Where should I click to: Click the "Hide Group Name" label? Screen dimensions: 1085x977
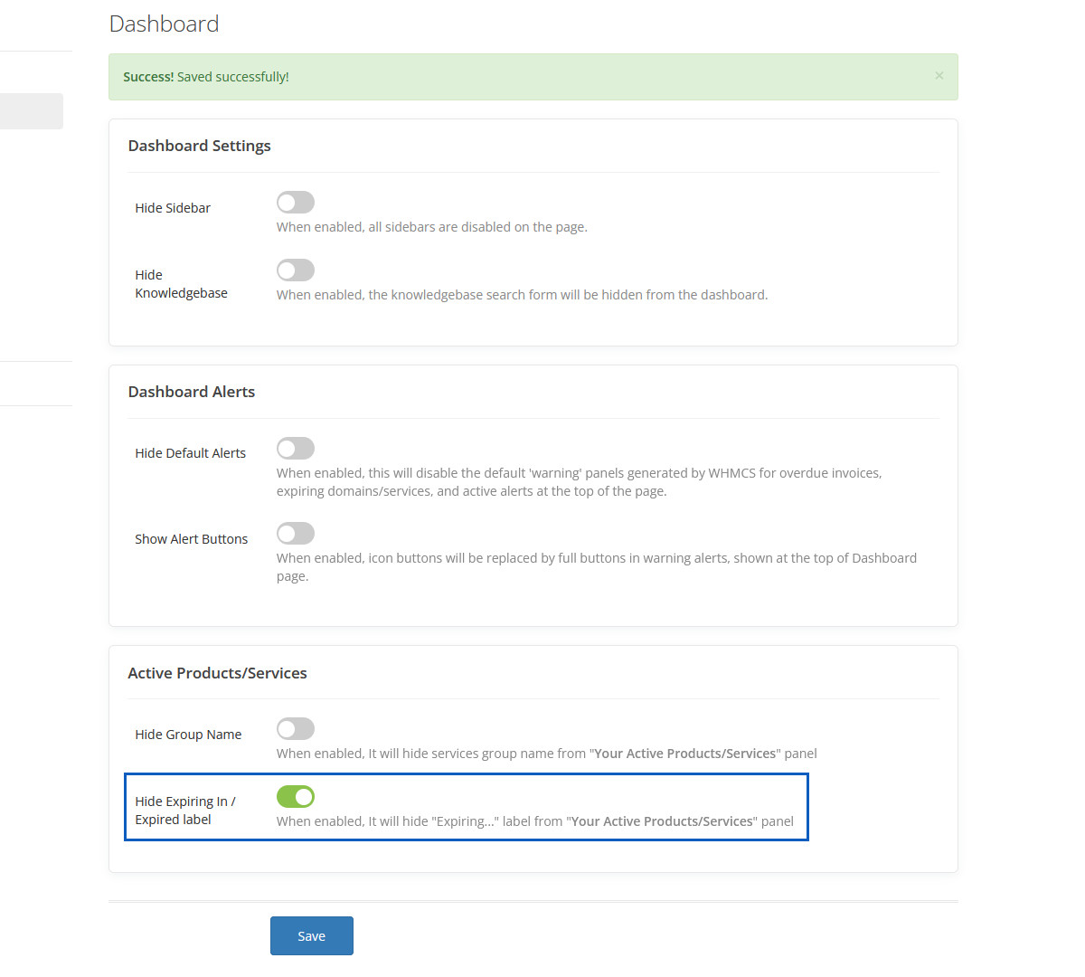(x=188, y=735)
